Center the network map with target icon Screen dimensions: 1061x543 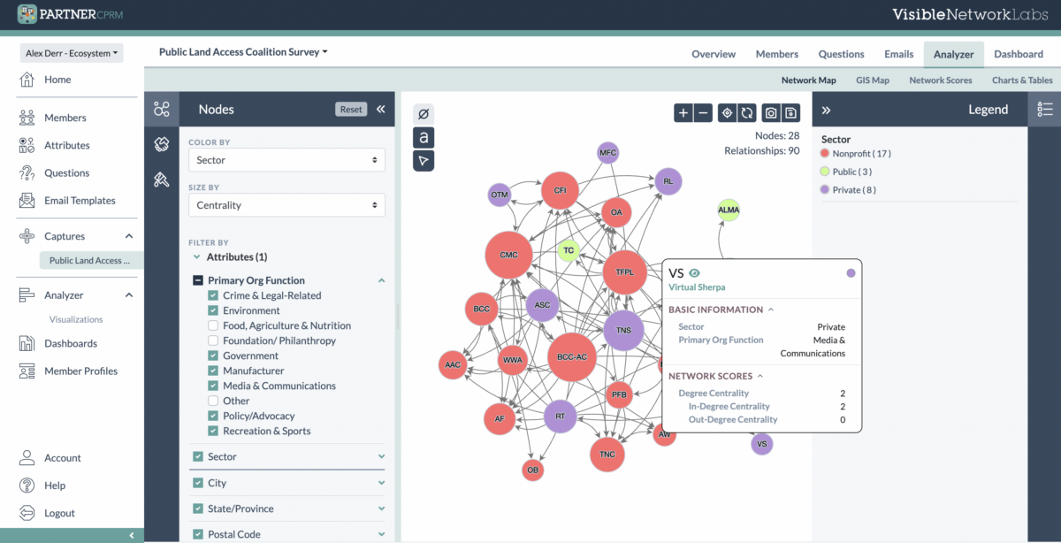727,112
